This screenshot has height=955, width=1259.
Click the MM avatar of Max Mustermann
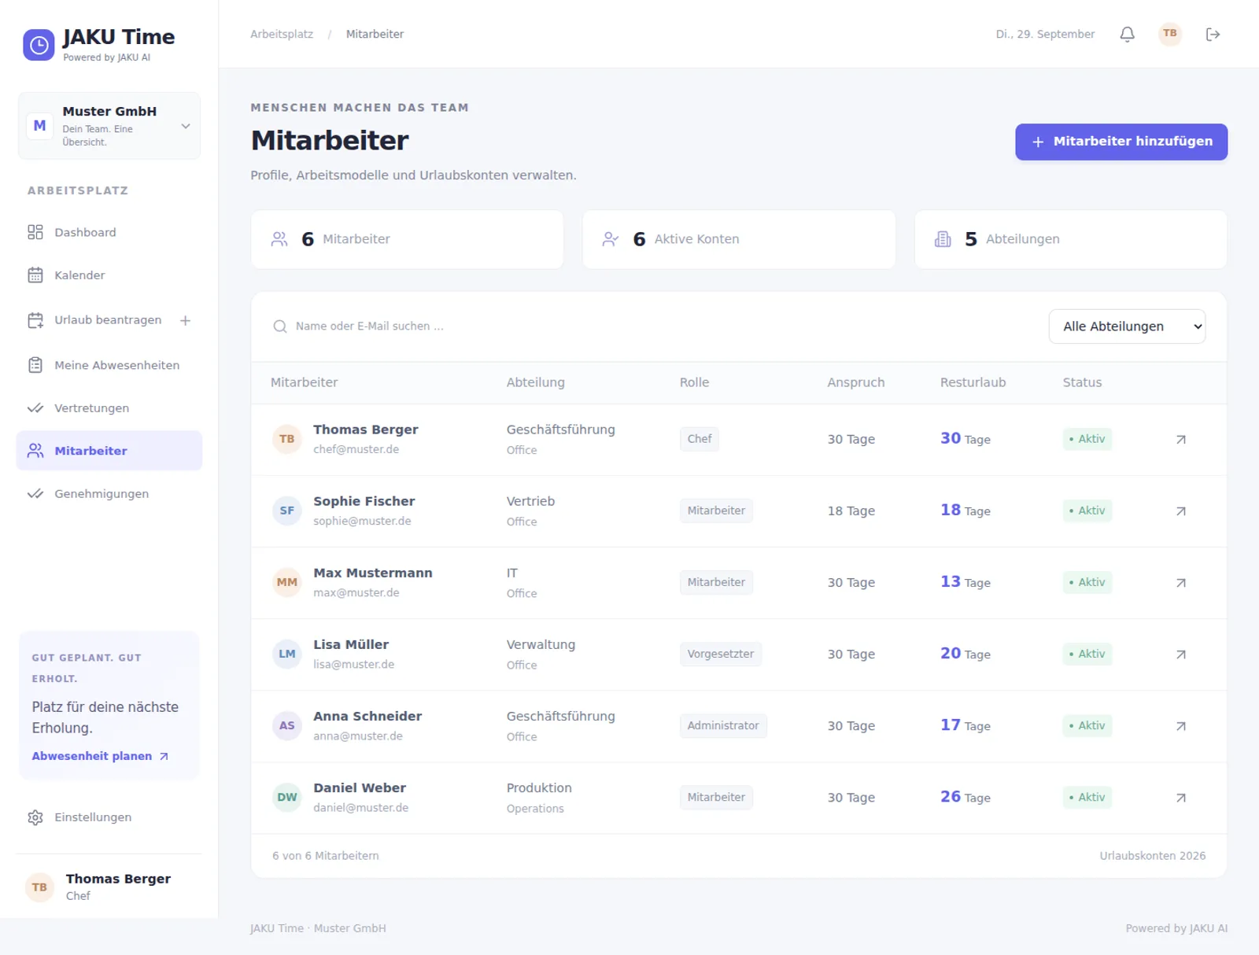pyautogui.click(x=286, y=582)
